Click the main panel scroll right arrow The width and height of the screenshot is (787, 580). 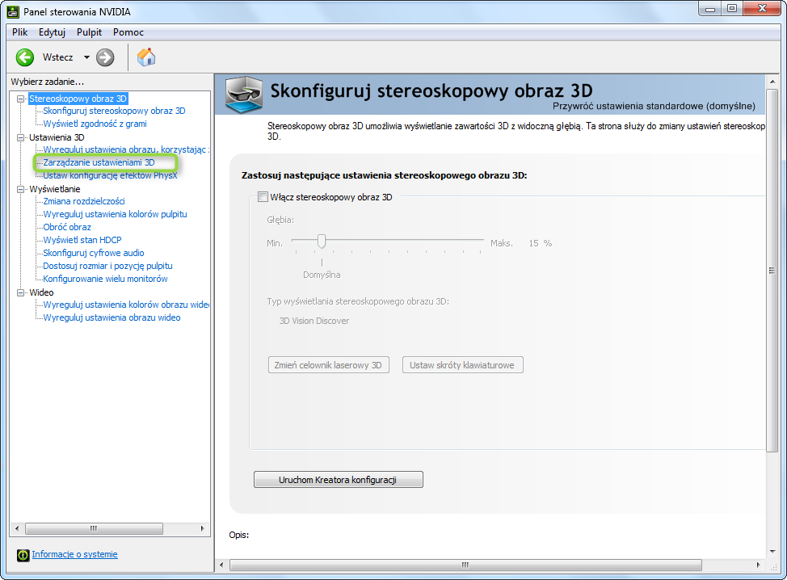tap(758, 565)
